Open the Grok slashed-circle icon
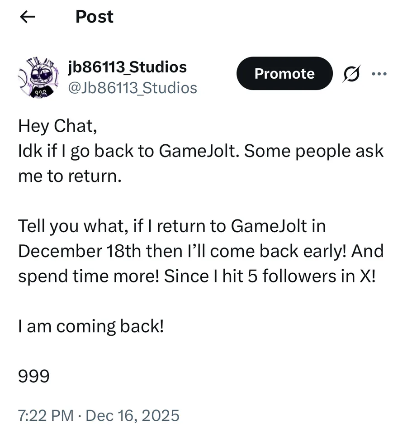Image resolution: width=407 pixels, height=438 pixels. tap(351, 74)
